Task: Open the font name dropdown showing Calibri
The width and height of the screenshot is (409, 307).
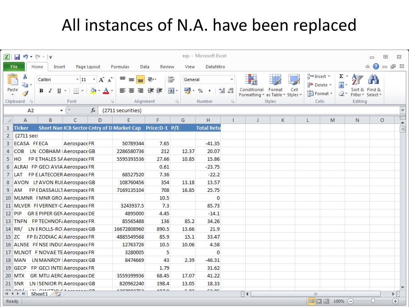Action: click(77, 80)
